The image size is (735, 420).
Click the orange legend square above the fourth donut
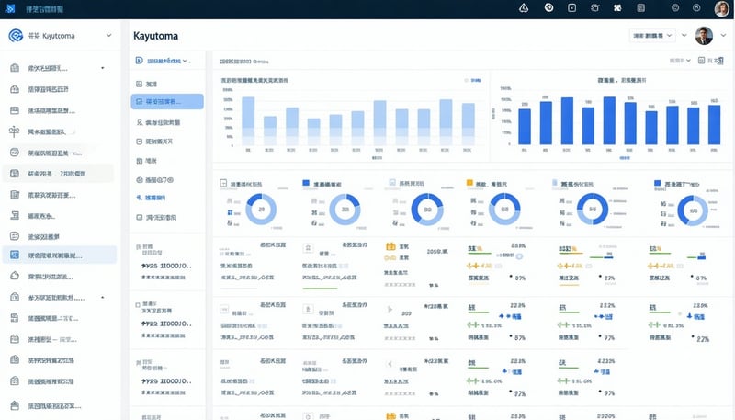click(x=469, y=182)
